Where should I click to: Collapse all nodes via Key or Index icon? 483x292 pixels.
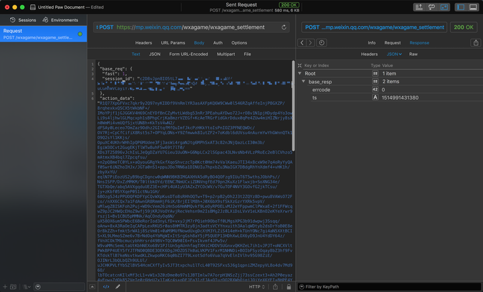(300, 65)
